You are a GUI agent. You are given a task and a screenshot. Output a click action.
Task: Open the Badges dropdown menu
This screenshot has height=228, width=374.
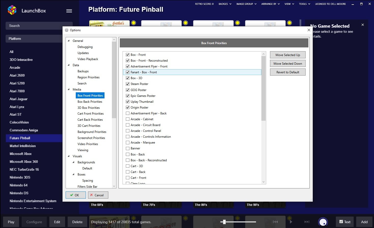225,4
